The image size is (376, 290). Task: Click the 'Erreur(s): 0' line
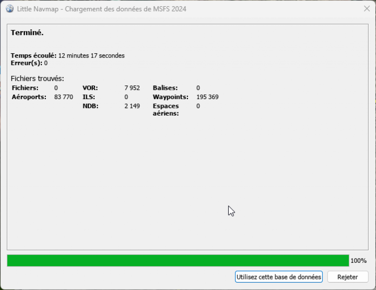[29, 63]
